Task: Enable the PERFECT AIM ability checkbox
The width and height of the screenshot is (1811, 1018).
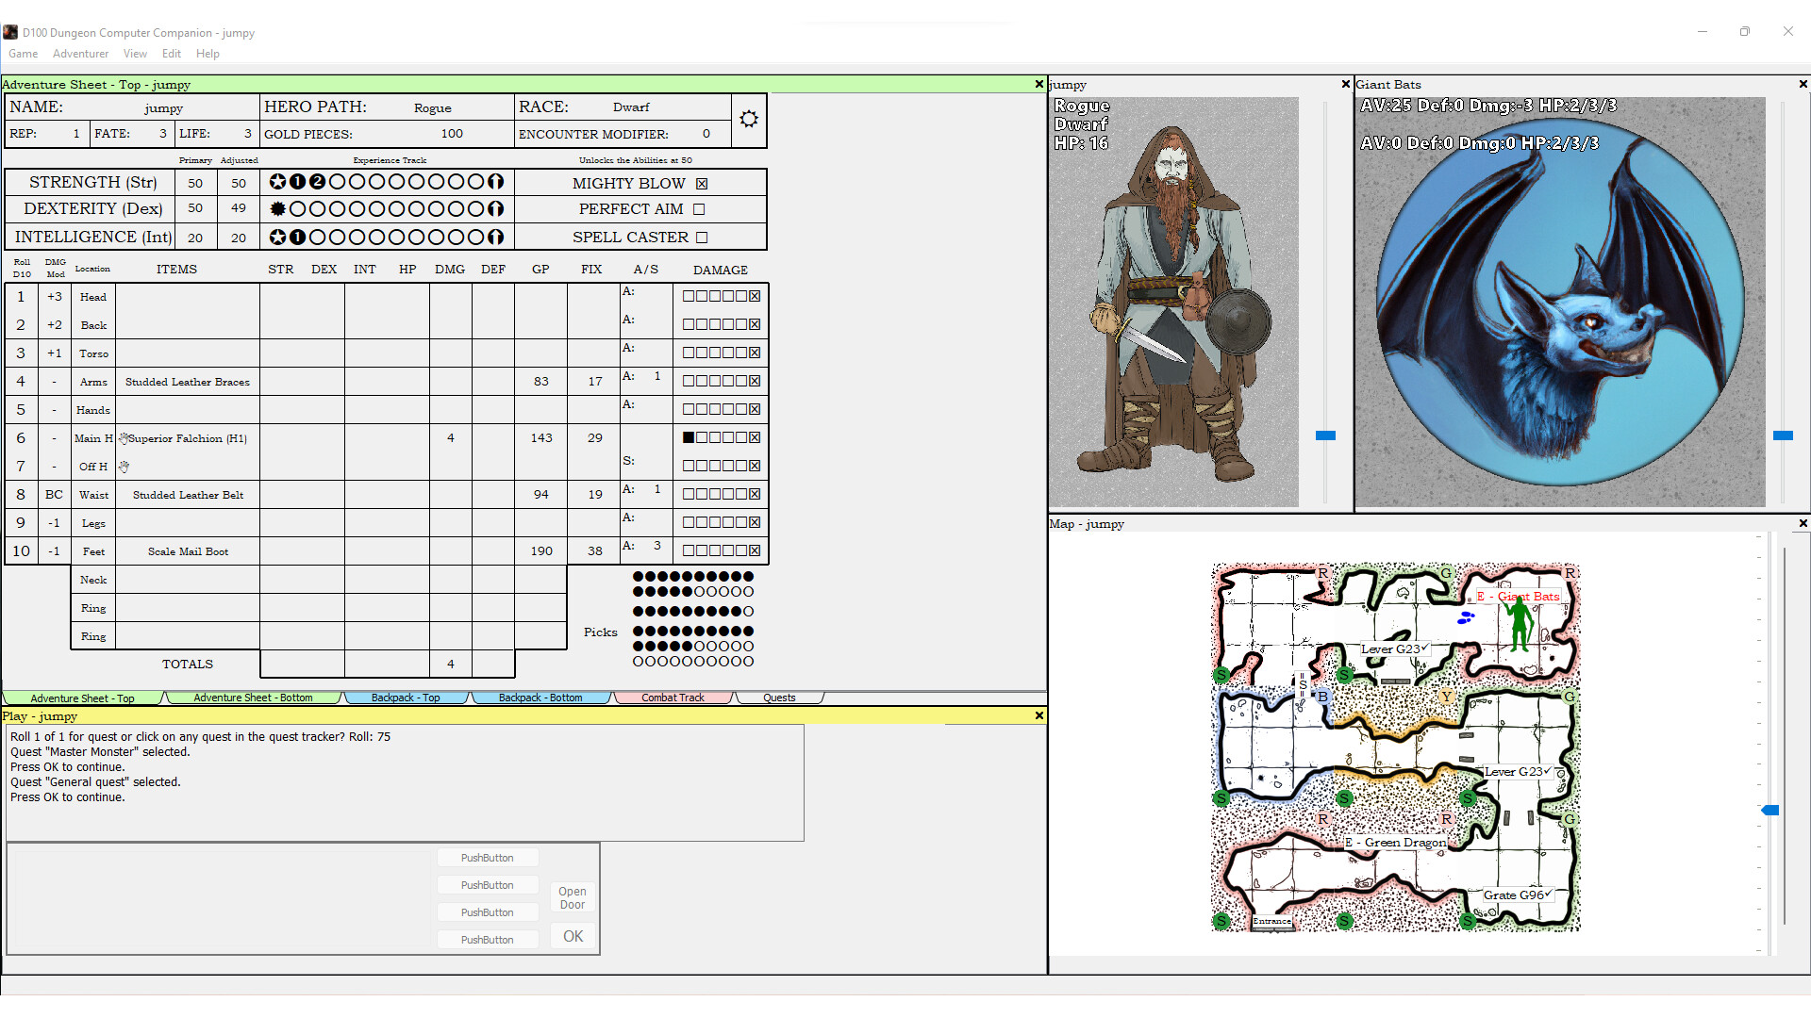Action: [698, 208]
